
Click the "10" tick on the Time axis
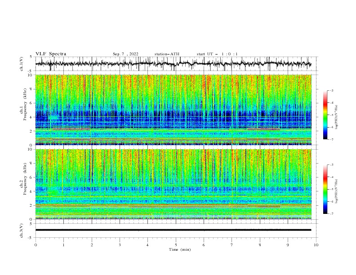(x=316, y=245)
